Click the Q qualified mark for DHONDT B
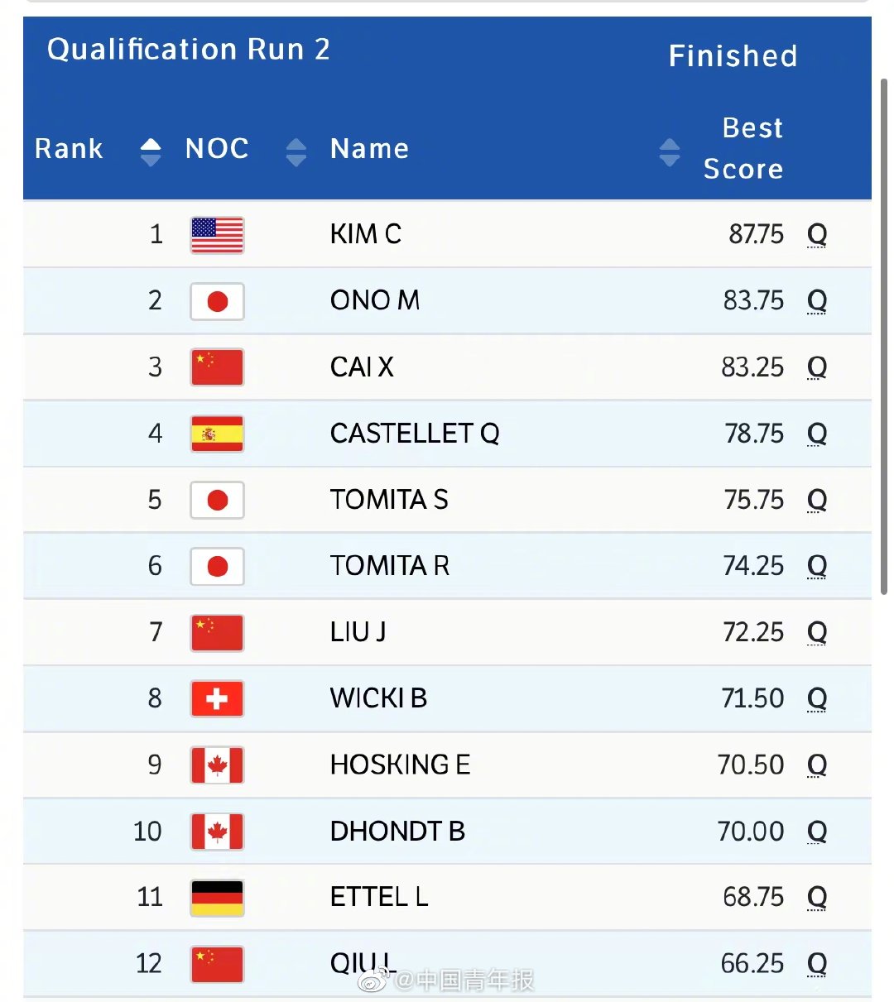This screenshot has height=1002, width=894. [x=817, y=832]
